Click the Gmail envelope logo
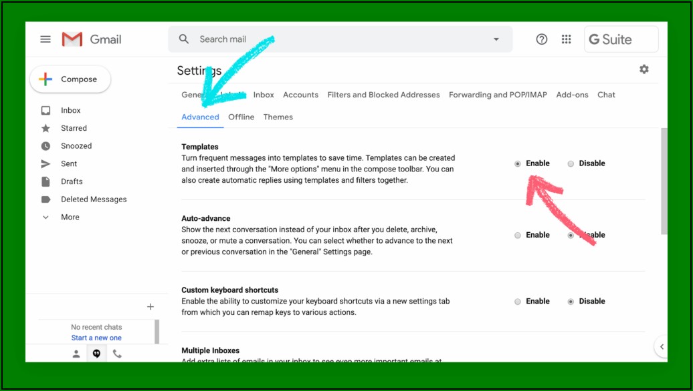Screen dimensions: 693x391 point(72,39)
